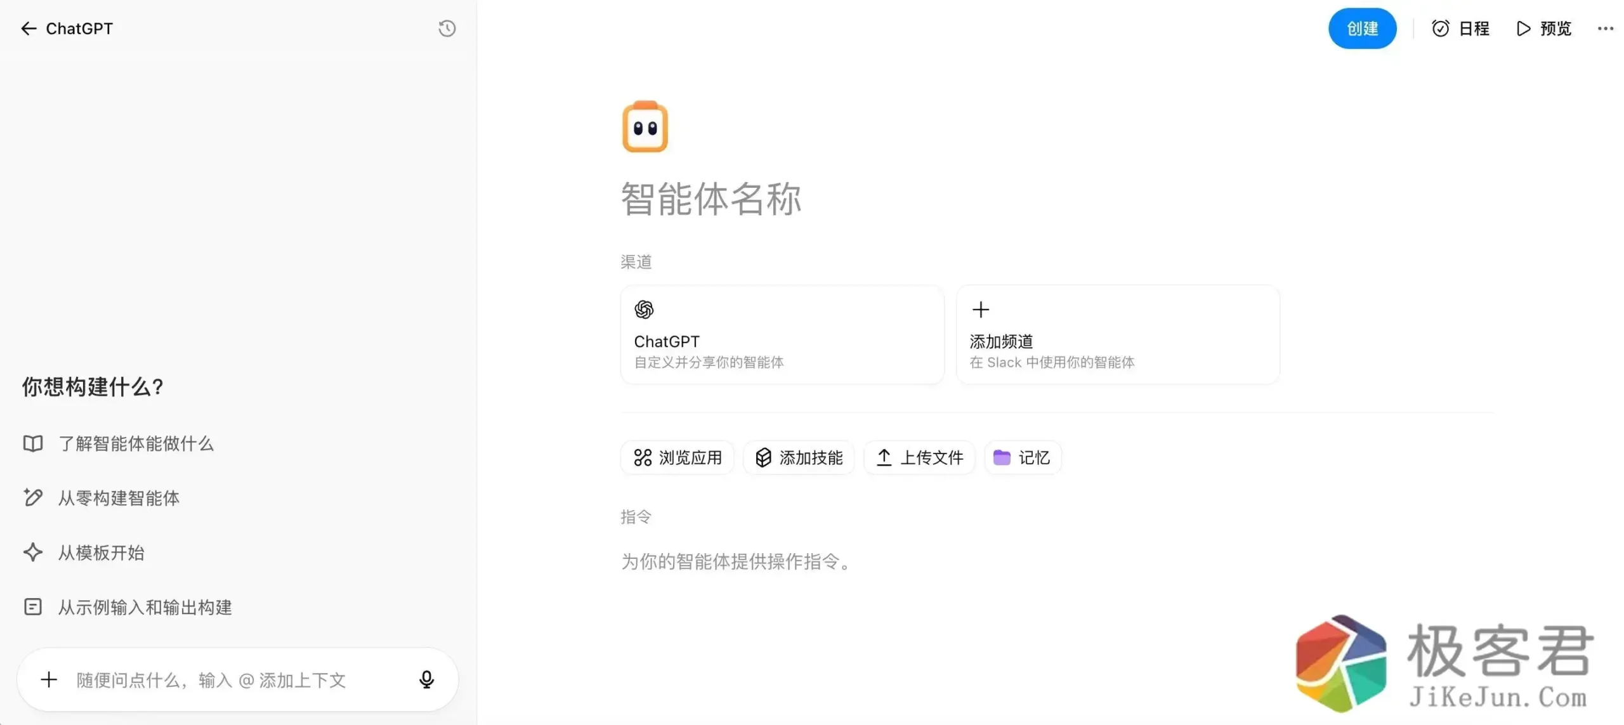This screenshot has width=1624, height=725.
Task: 切换到「预览」模式
Action: click(1544, 28)
